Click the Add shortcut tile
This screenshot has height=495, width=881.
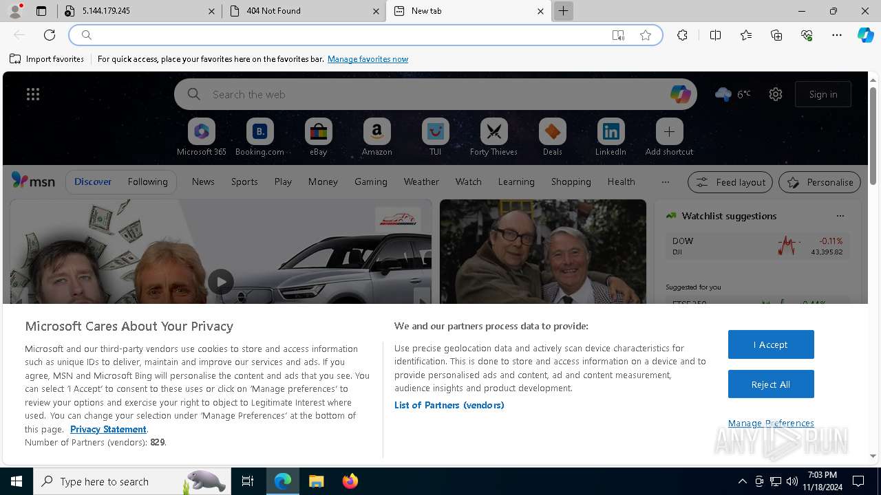pos(669,137)
